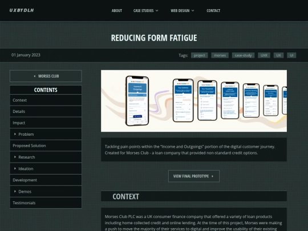Jump to Proposed Solution in contents
This screenshot has height=231, width=308.
click(x=46, y=146)
